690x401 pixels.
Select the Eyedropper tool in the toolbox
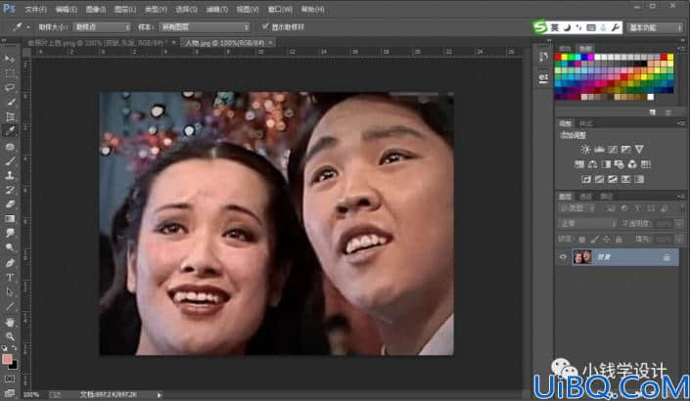click(10, 131)
